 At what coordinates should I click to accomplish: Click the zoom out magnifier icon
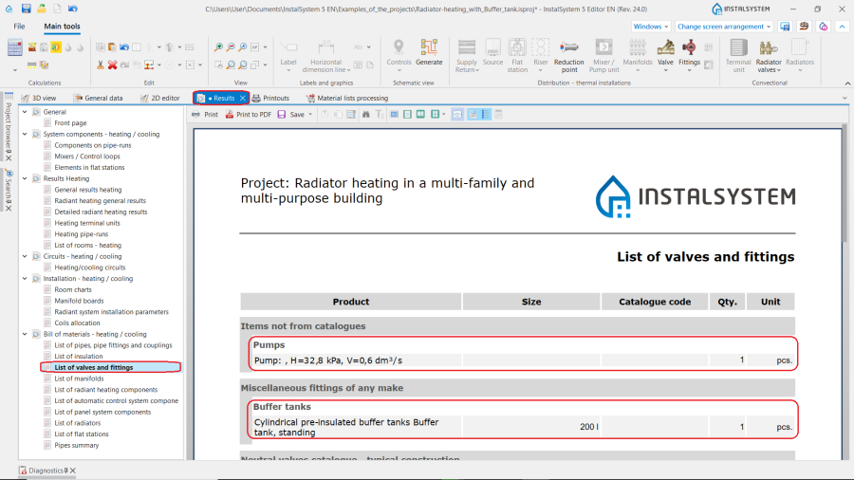231,47
